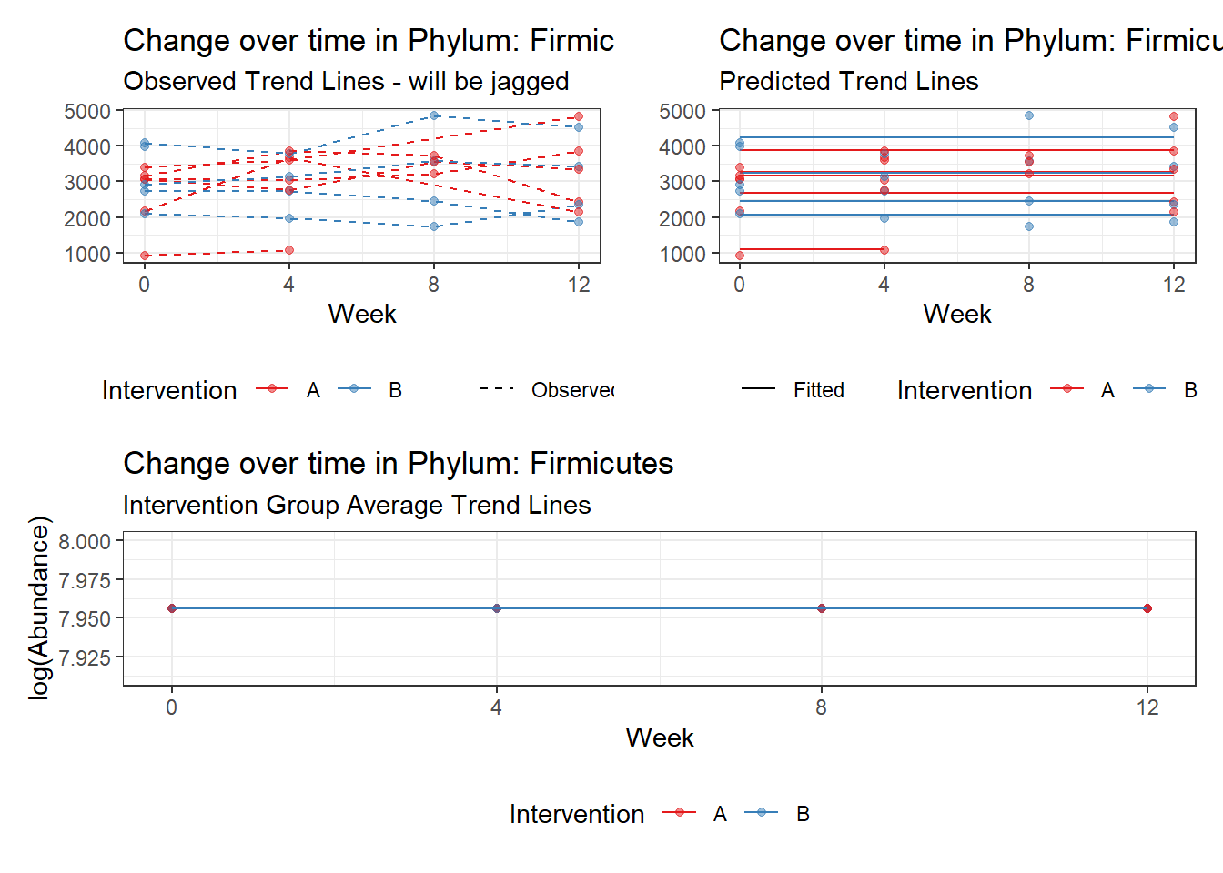The height and width of the screenshot is (873, 1223).
Task: Click the Week axis title under the bottom plot
Action: [x=660, y=738]
